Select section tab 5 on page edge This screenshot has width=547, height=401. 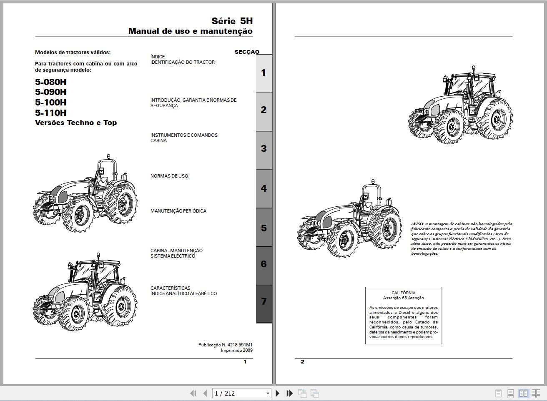[263, 228]
